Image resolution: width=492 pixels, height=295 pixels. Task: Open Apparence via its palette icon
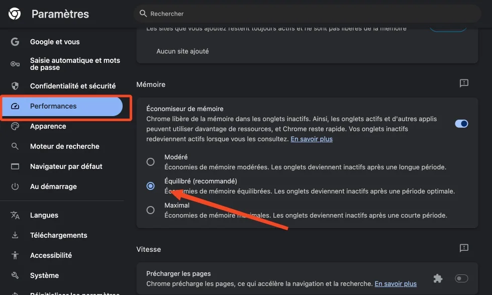[16, 126]
